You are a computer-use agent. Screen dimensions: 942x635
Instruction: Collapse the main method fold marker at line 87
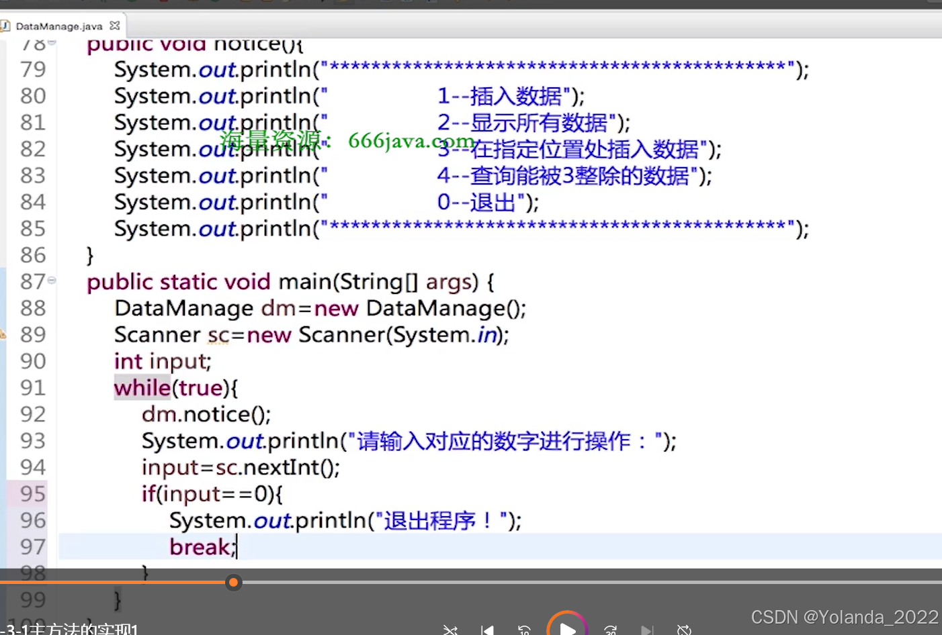pos(52,281)
